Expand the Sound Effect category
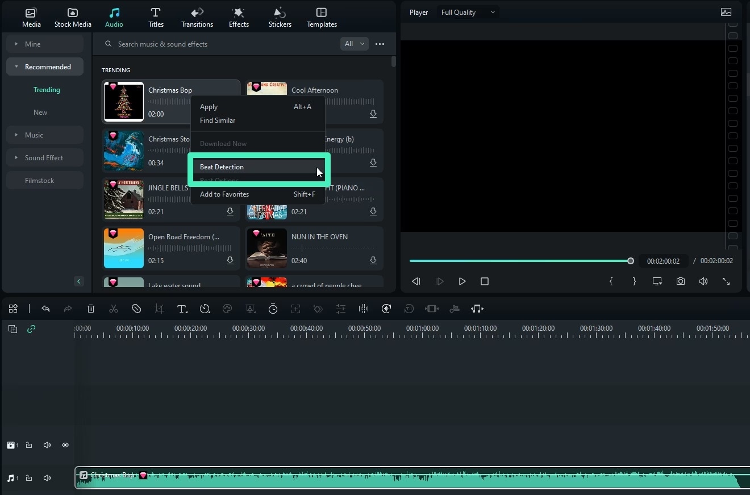 point(45,157)
